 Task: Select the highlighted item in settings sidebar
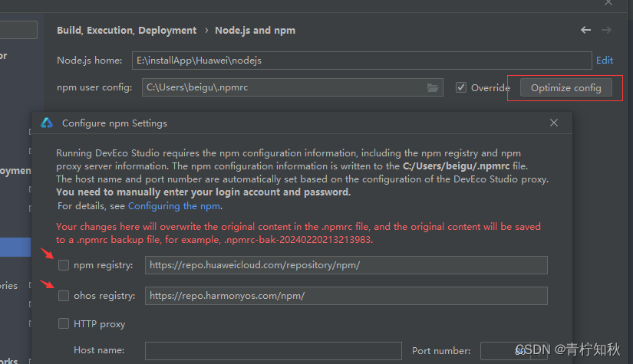pyautogui.click(x=15, y=247)
